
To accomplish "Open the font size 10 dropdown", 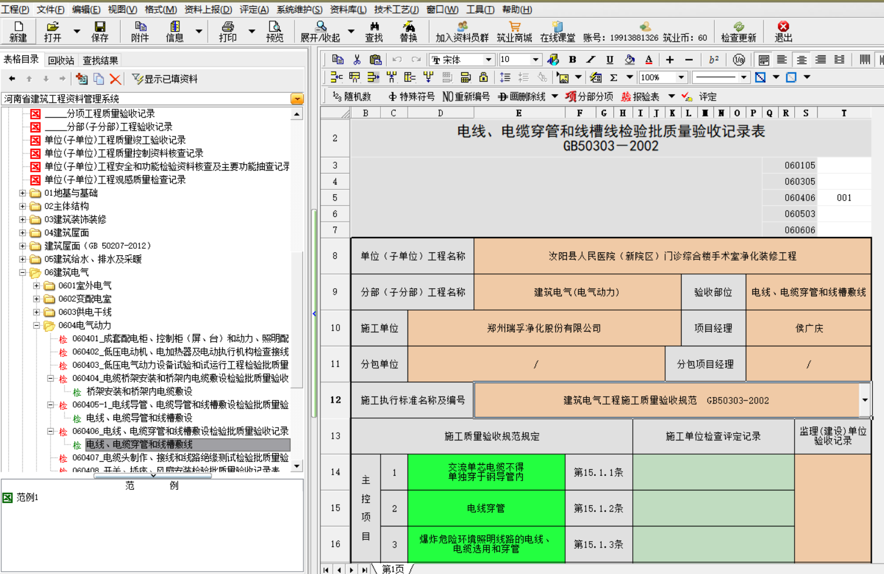I will click(535, 59).
